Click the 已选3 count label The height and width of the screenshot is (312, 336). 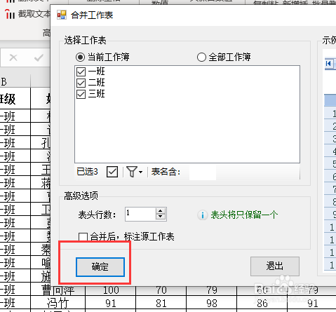click(x=87, y=172)
